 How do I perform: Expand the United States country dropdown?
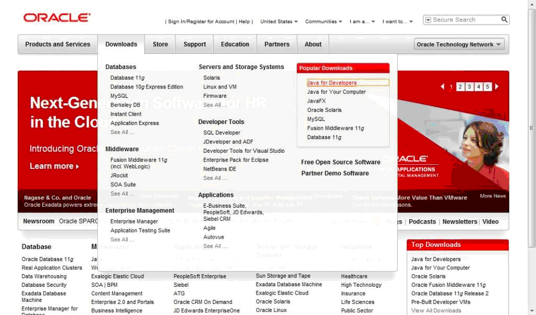[279, 21]
